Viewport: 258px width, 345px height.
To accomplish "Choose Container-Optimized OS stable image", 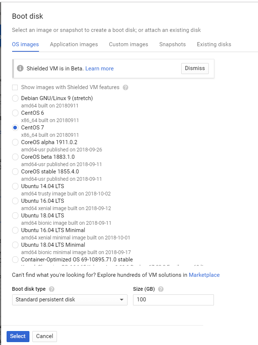I will tap(15, 260).
